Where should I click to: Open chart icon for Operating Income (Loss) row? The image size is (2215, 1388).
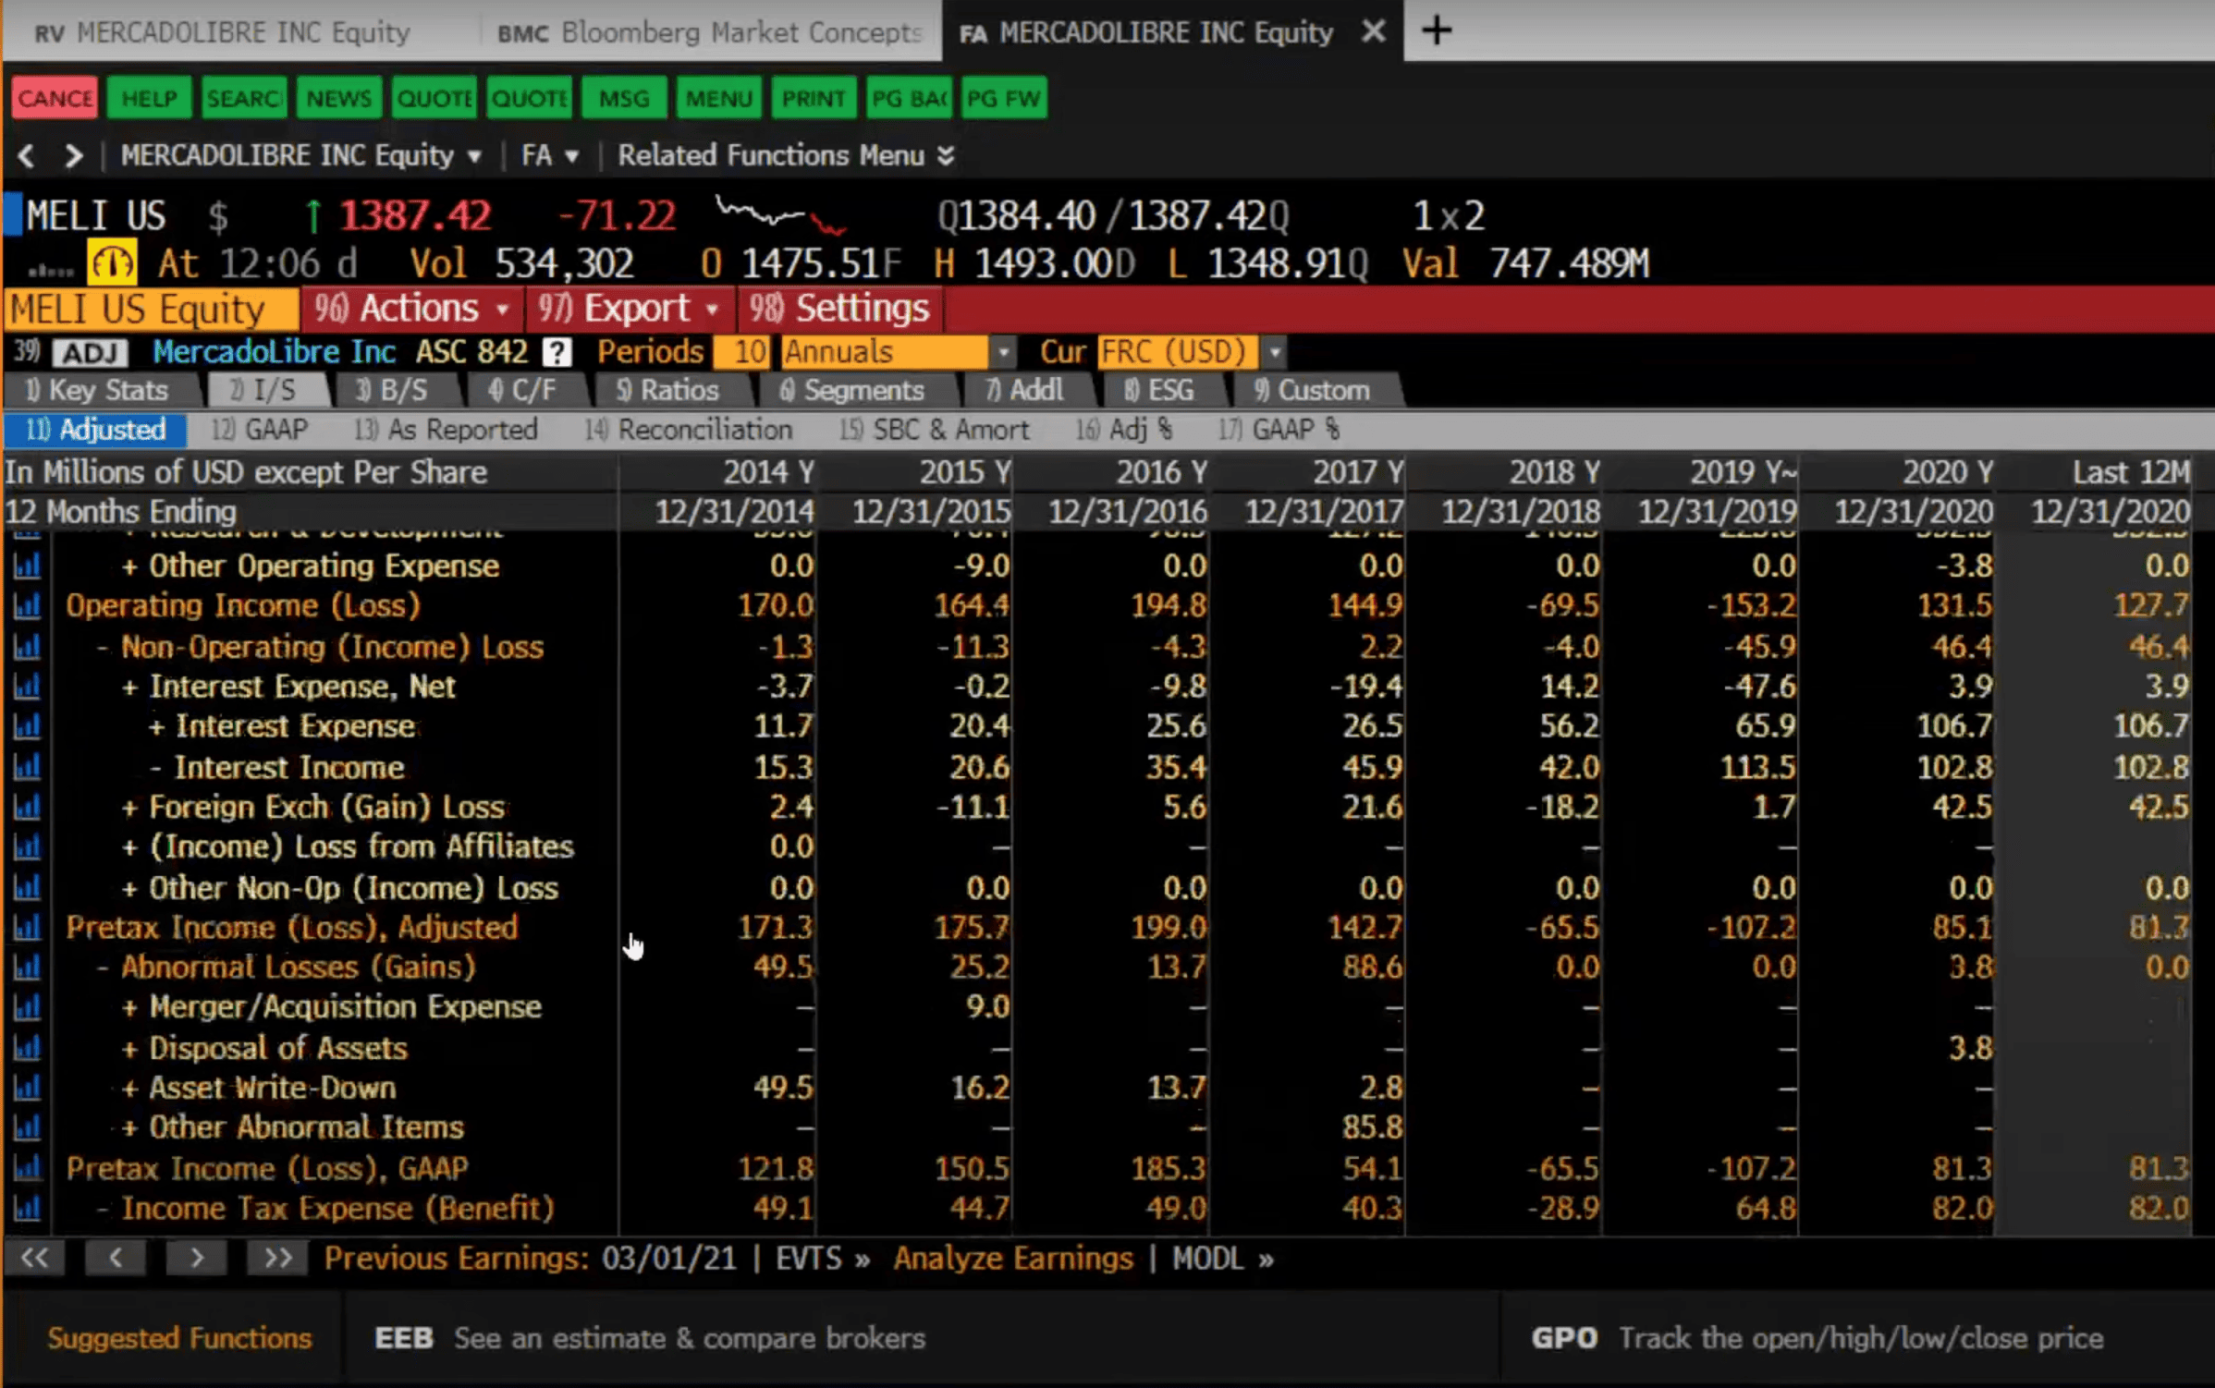click(x=27, y=606)
